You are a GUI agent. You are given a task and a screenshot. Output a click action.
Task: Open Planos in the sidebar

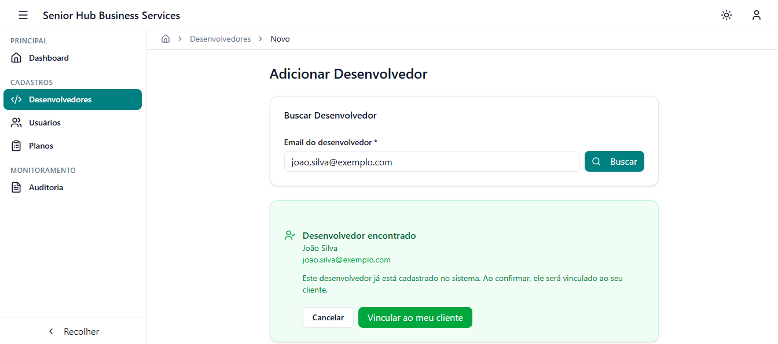72,146
